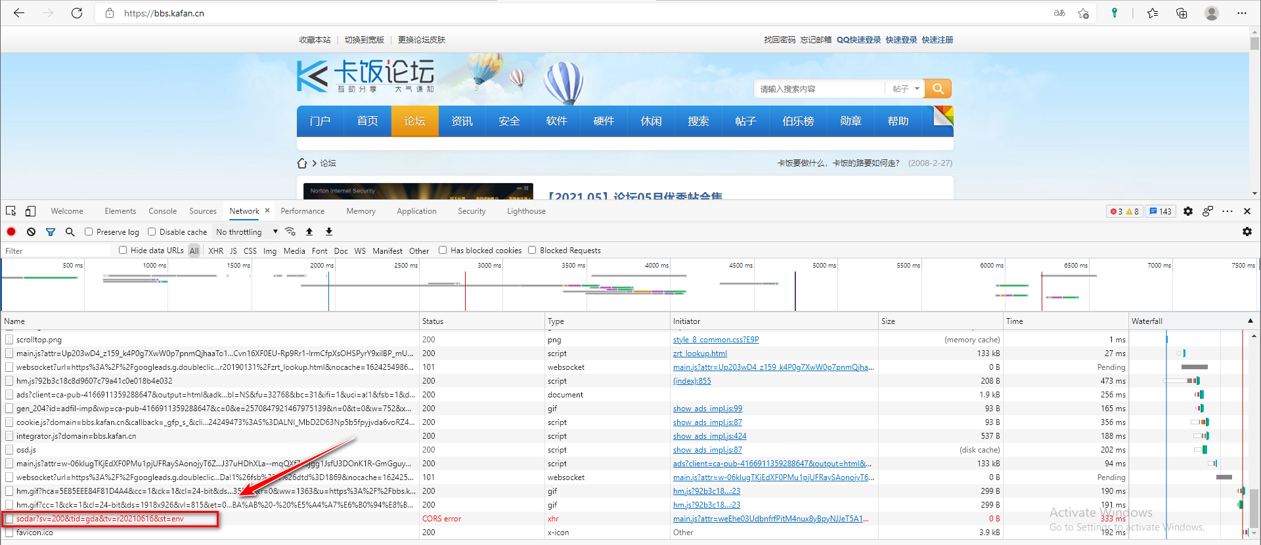The width and height of the screenshot is (1261, 545).
Task: Click the QQ快速登录 link
Action: tap(858, 40)
